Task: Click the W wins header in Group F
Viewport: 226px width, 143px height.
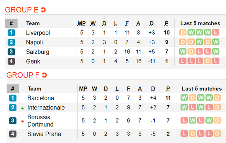Action: coord(94,89)
